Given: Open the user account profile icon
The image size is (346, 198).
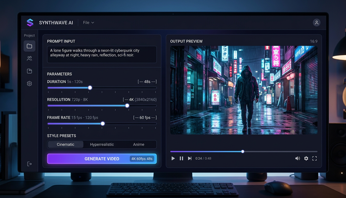Looking at the screenshot, I should (x=316, y=23).
